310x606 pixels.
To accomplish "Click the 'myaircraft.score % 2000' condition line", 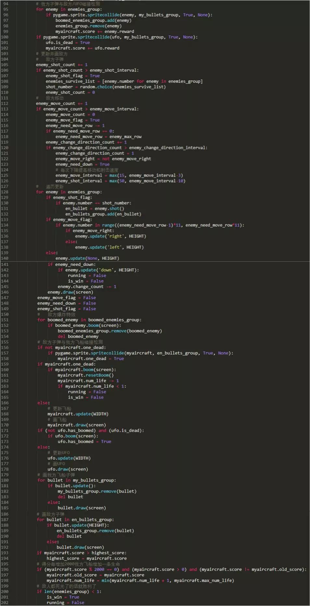I will click(172, 570).
